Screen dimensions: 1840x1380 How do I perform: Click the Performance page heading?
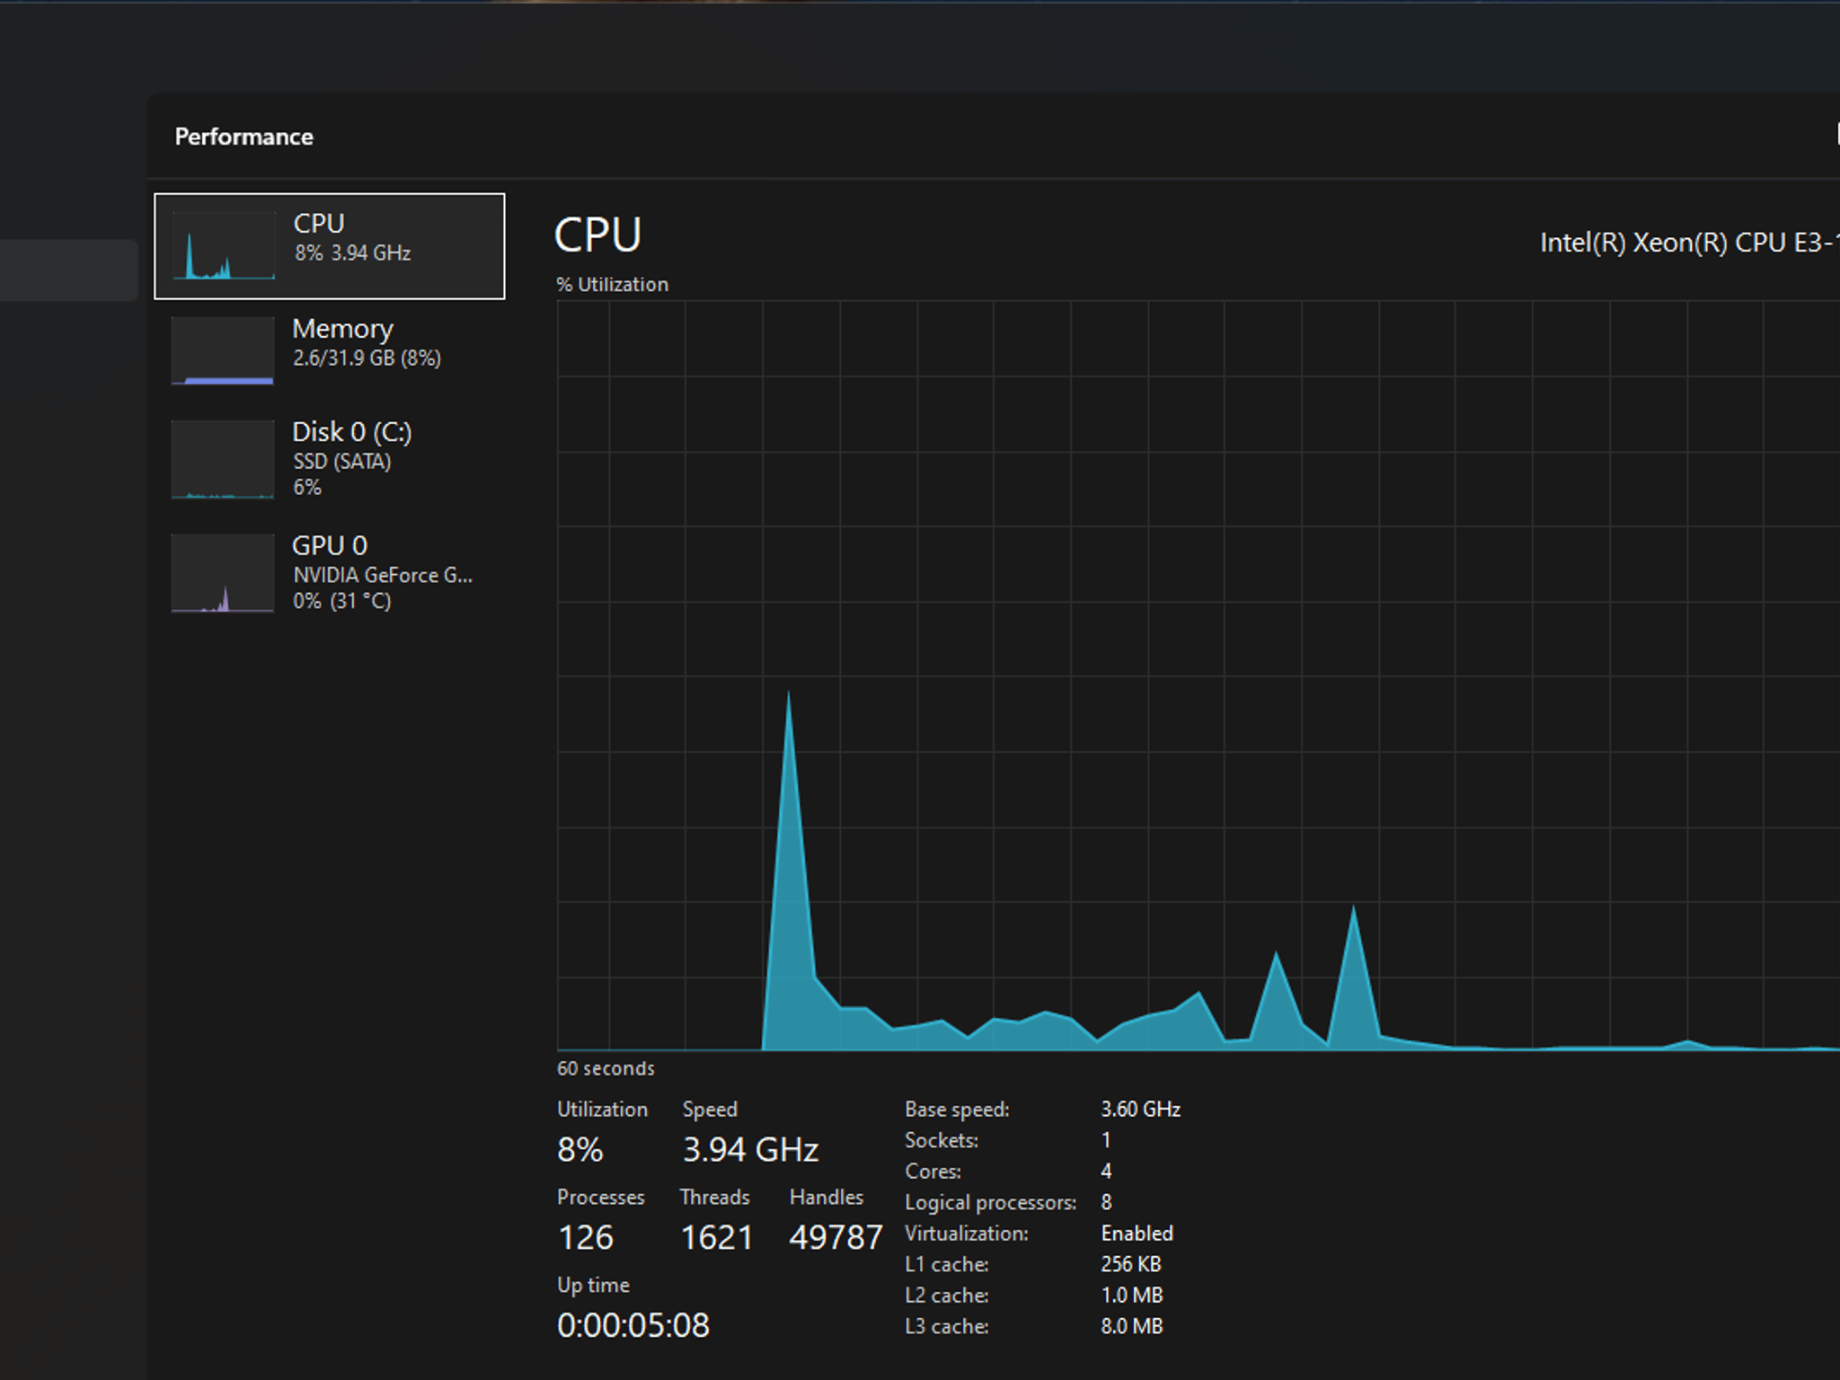point(243,137)
